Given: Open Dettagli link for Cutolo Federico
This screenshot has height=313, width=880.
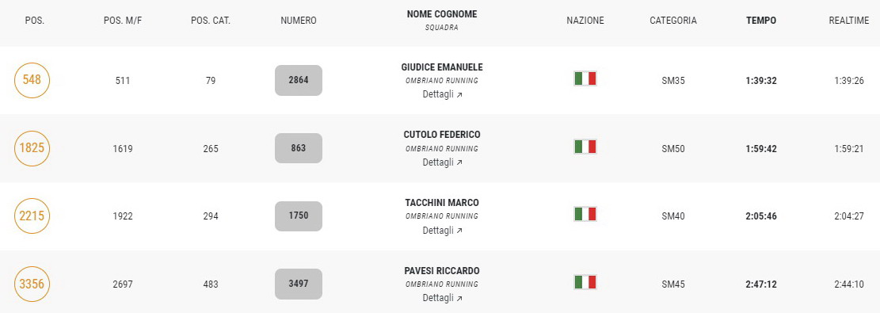Looking at the screenshot, I should 442,162.
